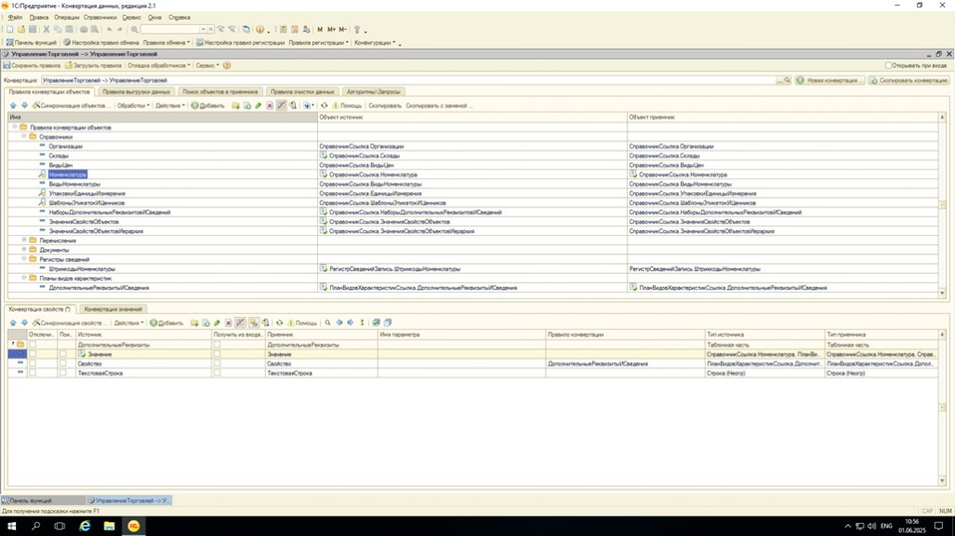Screen dimensions: 955x536
Task: Open Правила обмена dropdown
Action: coord(166,43)
